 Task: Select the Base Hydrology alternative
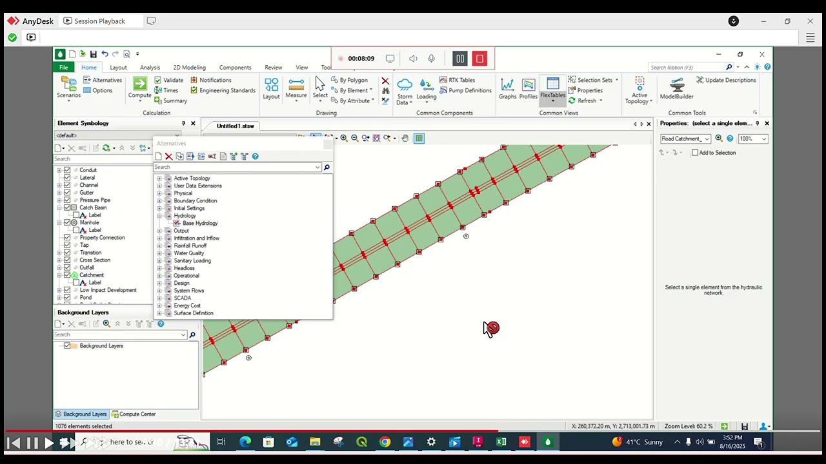[x=200, y=224]
